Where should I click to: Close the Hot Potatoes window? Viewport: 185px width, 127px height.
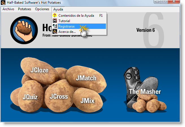point(174,1)
